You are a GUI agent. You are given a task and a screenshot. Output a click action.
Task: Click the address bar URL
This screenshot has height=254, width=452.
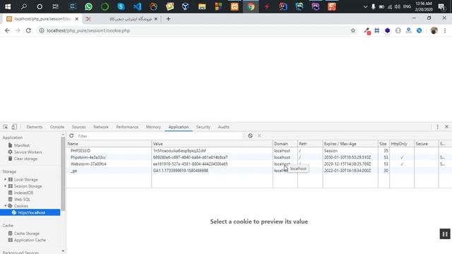[88, 30]
